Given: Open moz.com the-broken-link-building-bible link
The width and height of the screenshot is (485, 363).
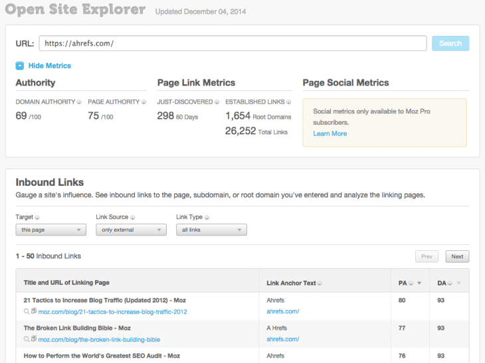Looking at the screenshot, I should click(99, 340).
